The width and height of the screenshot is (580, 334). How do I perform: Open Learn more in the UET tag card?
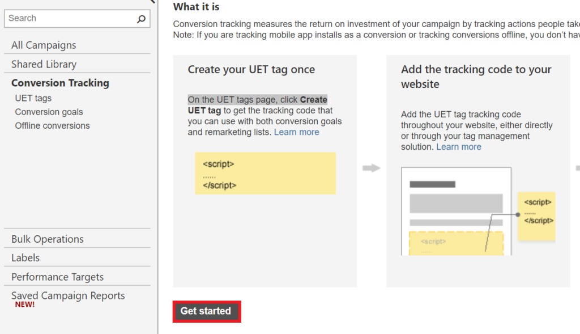tap(296, 132)
